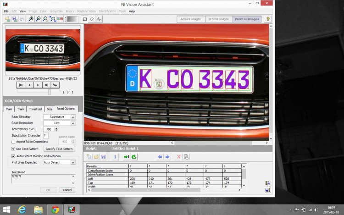Open # of Lines Expected dropdown
Viewport: 344px width, 215px height.
pos(73,162)
